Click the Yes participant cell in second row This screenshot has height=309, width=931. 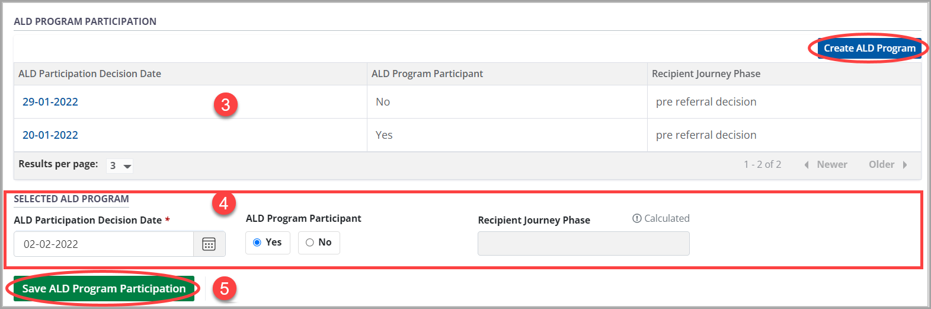point(384,135)
